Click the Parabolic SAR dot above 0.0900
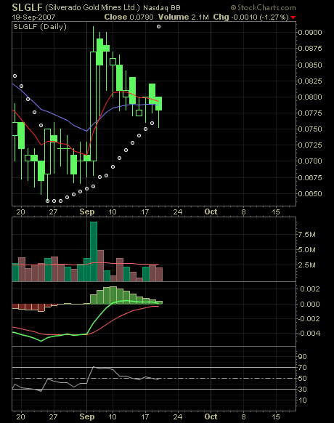Image resolution: width=334 pixels, height=423 pixels. 159,26
